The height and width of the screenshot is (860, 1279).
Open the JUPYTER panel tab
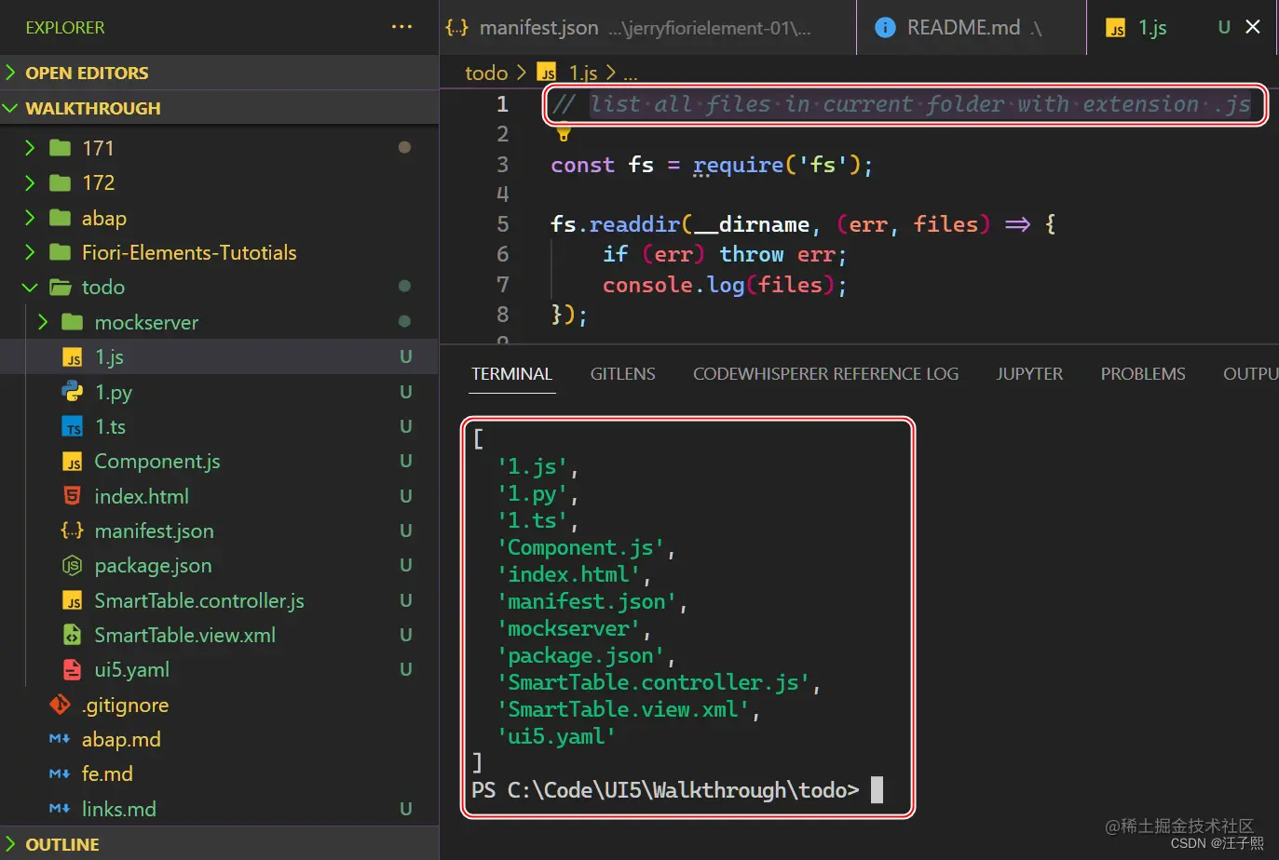click(x=1029, y=374)
